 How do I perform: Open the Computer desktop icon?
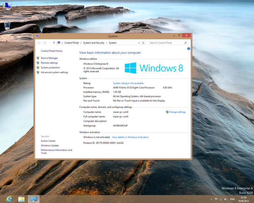[x=7, y=9]
